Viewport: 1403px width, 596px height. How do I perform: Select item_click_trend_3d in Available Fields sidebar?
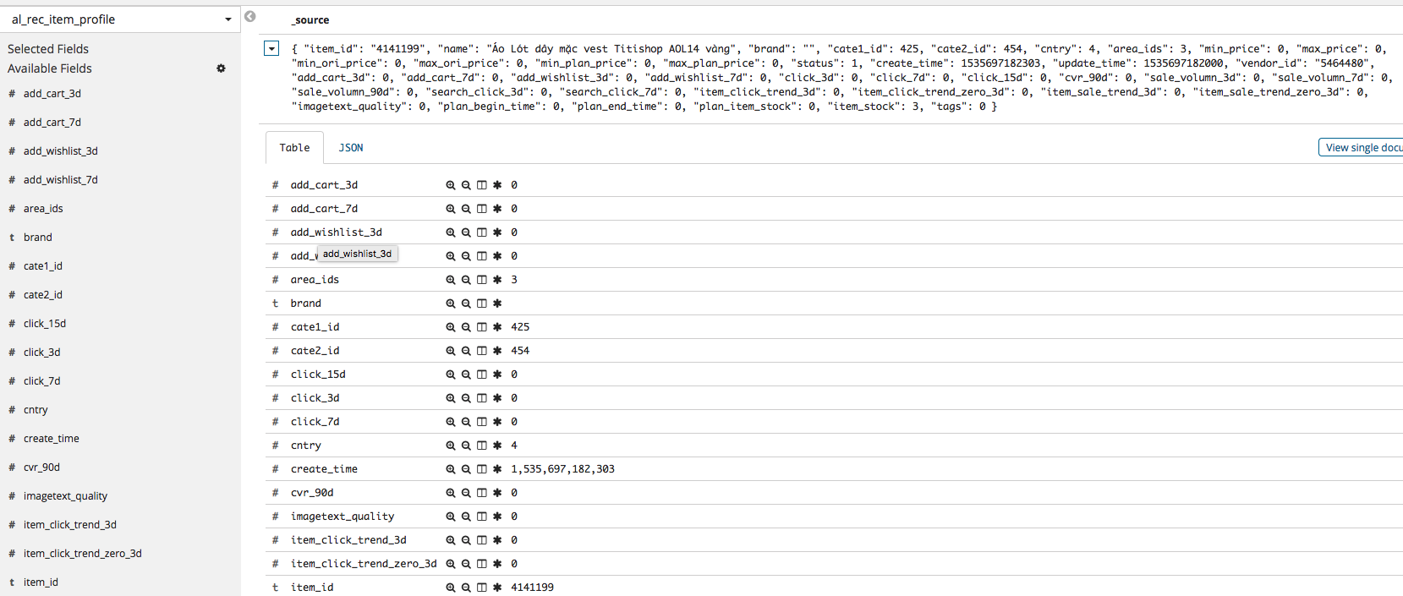tap(70, 525)
